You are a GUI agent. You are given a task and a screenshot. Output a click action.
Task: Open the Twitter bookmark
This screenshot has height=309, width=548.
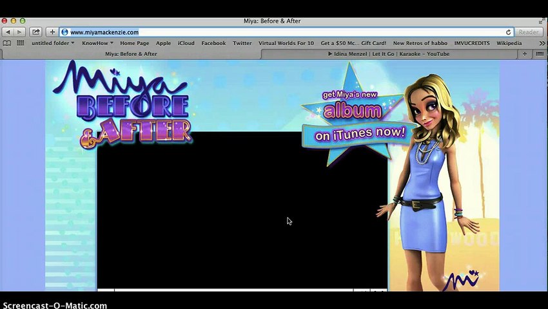coord(242,43)
